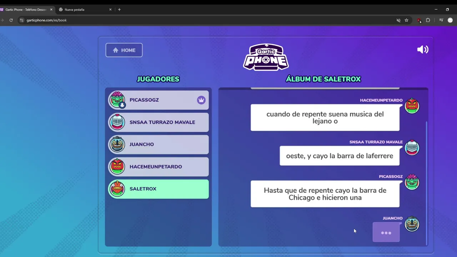
Task: Restore down the browser window
Action: [x=447, y=10]
